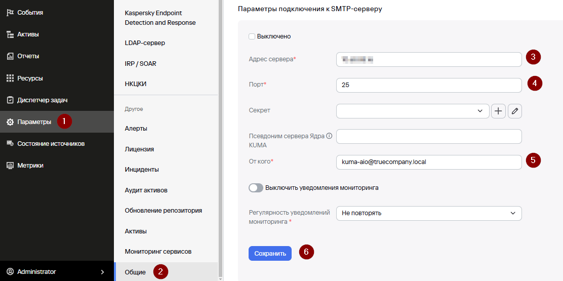
Task: Expand Регулярность уведомлений мониторинга dropdown
Action: point(429,213)
